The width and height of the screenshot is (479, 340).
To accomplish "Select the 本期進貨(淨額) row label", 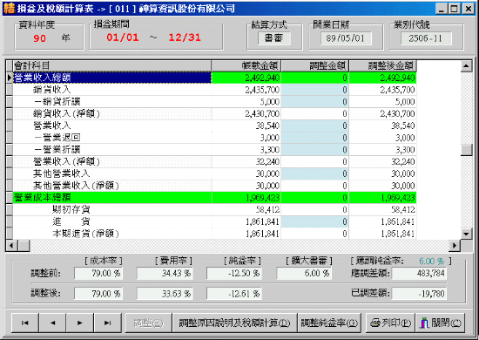I will pyautogui.click(x=85, y=234).
